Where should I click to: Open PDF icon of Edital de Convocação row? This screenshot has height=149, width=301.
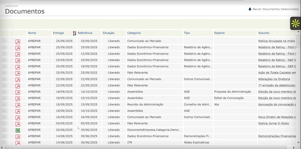coord(18,99)
